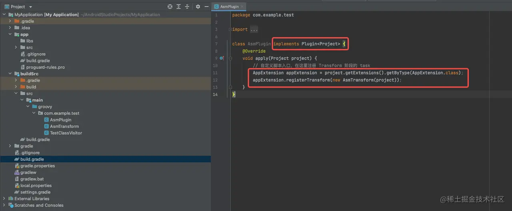Click the Collapse All icon in Project panel
The image size is (512, 211).
187,7
